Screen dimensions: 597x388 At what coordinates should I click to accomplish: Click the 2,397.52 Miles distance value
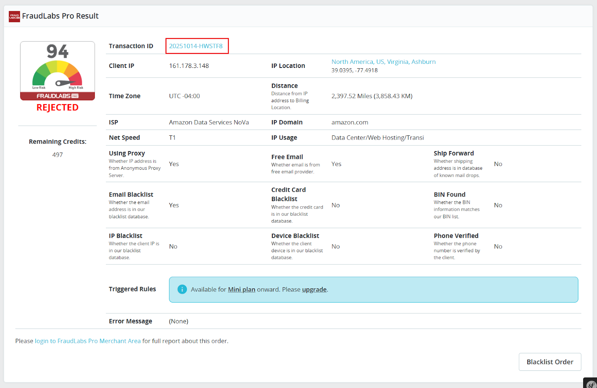[x=372, y=96]
